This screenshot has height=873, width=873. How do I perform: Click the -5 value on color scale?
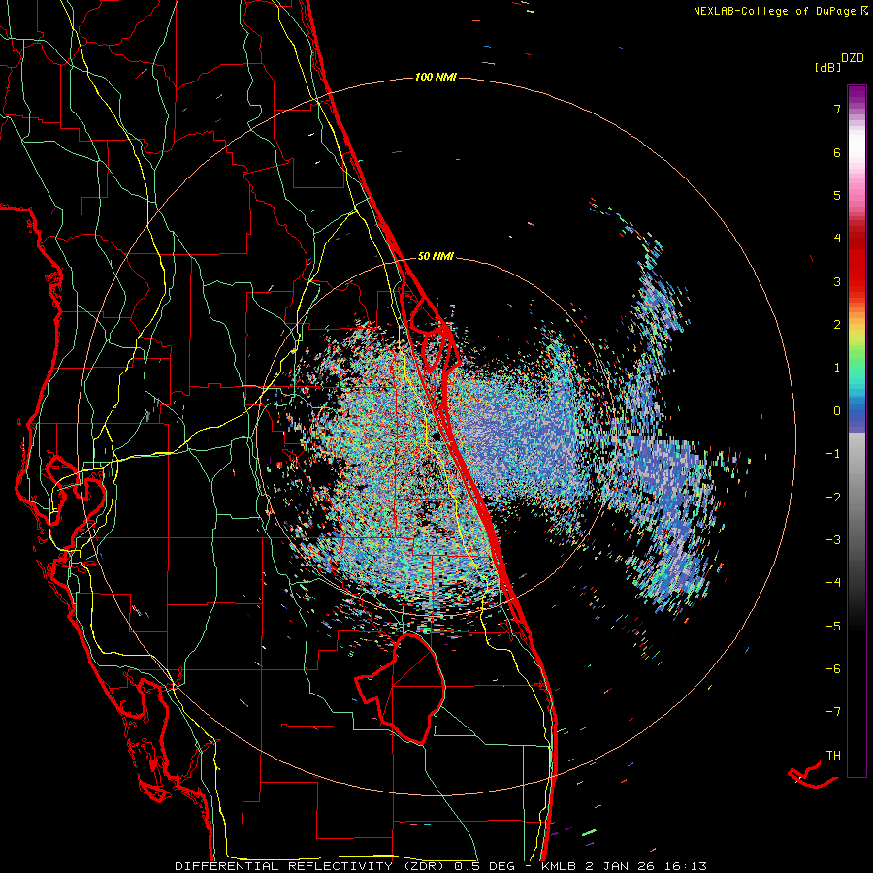coord(833,627)
